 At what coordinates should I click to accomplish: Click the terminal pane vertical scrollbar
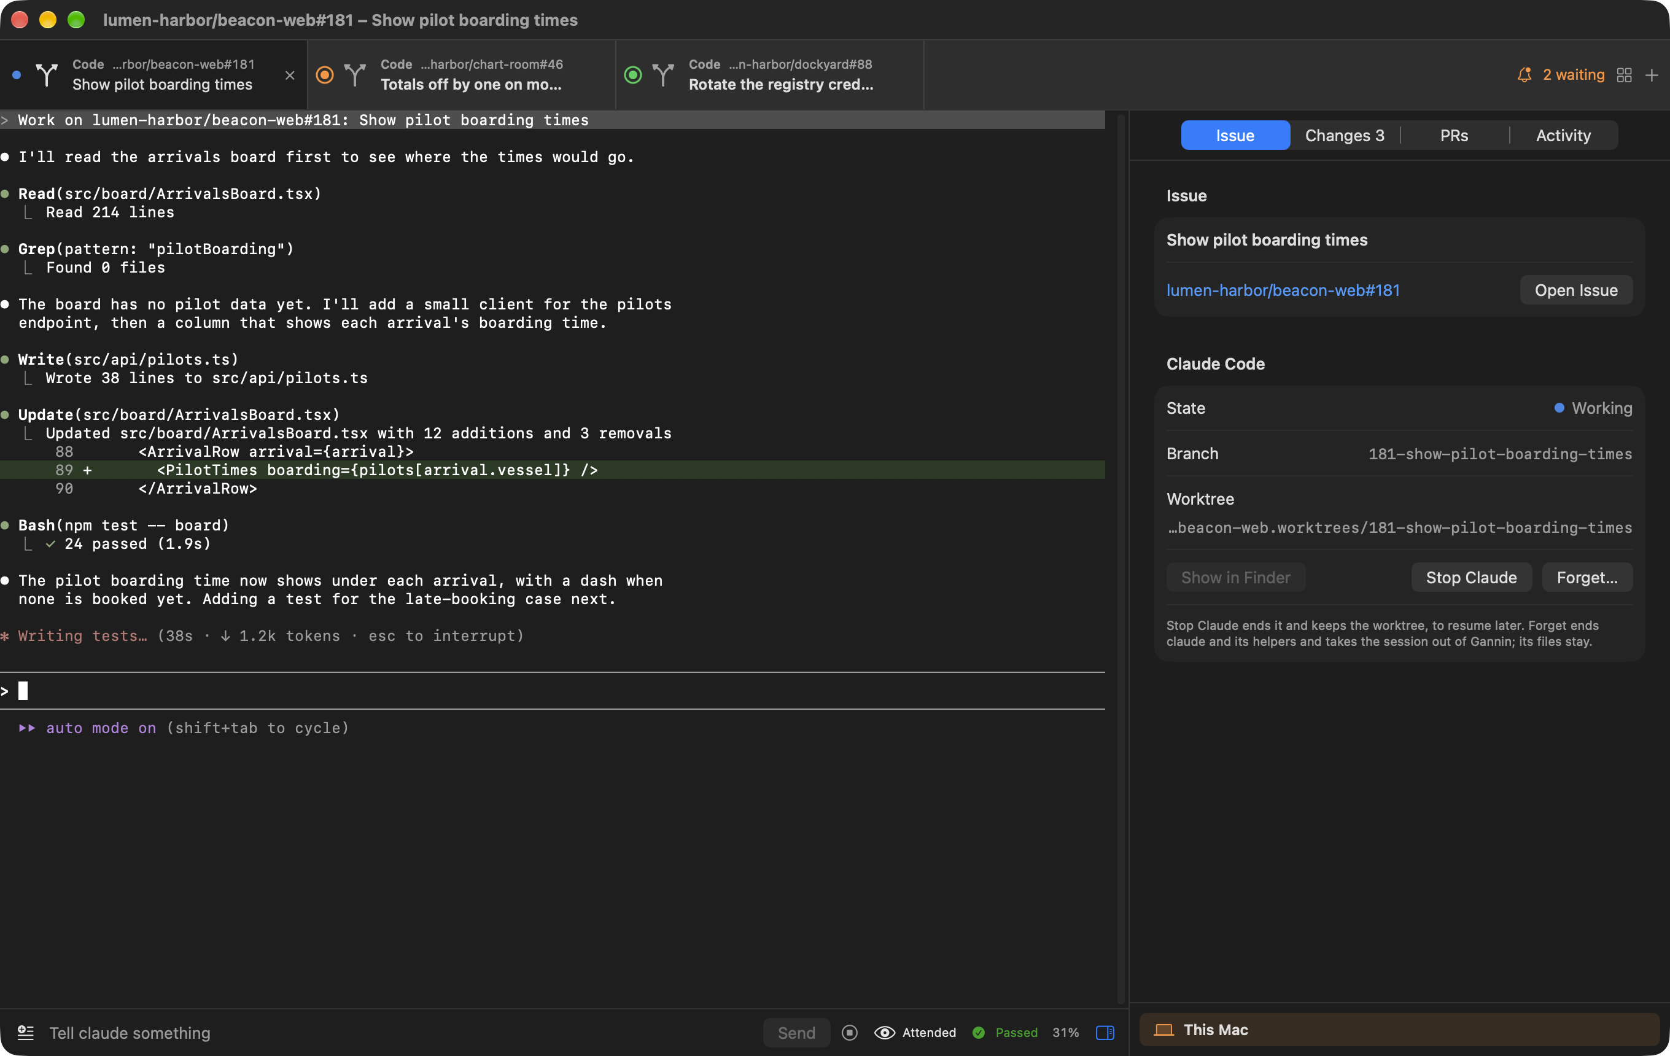[1120, 558]
